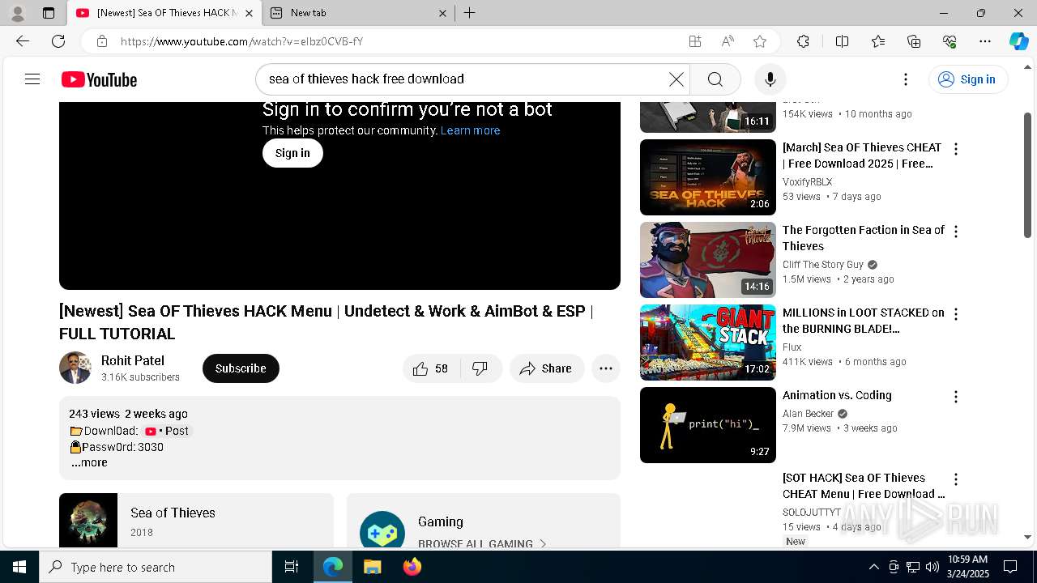Open the Animation vs. Coding video title
The height and width of the screenshot is (583, 1037).
[x=837, y=395]
